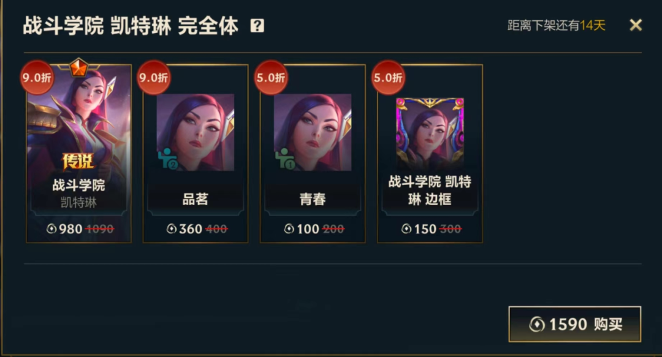Click the teal chroma icon on 品茗 portrait
This screenshot has height=357, width=662.
(x=167, y=159)
